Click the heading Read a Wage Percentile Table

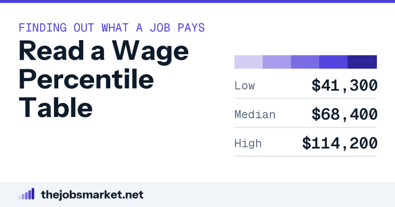(x=103, y=79)
